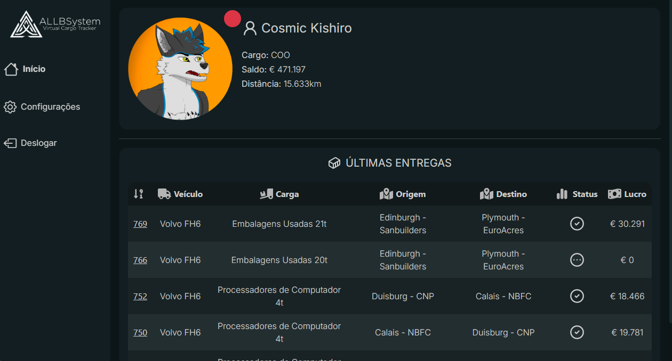Click the forklift icon in Carga header

click(x=266, y=194)
